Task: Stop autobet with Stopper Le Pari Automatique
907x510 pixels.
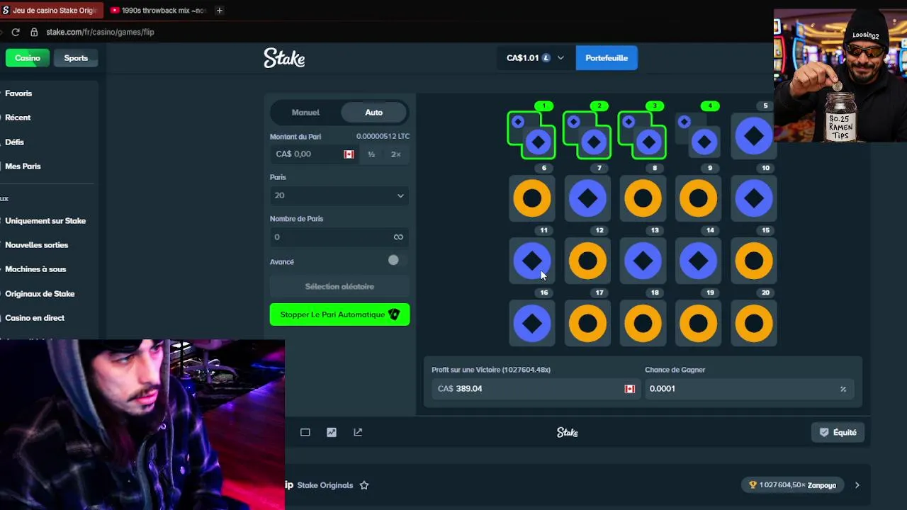Action: click(339, 314)
